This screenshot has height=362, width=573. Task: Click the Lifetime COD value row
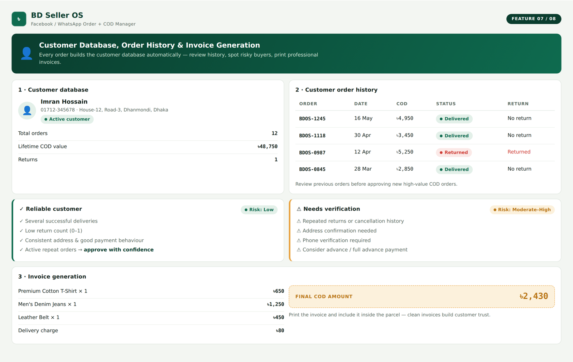148,146
